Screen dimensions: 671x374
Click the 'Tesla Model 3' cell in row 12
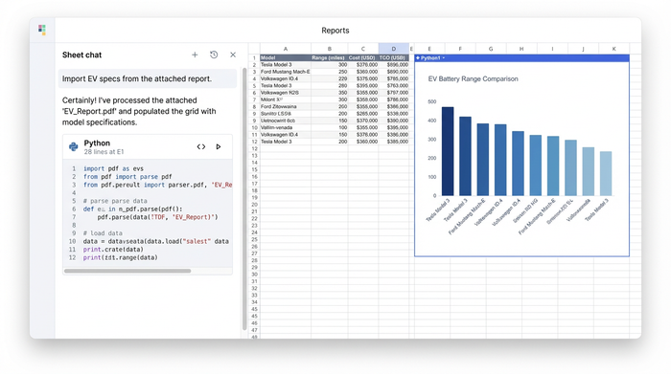click(286, 142)
